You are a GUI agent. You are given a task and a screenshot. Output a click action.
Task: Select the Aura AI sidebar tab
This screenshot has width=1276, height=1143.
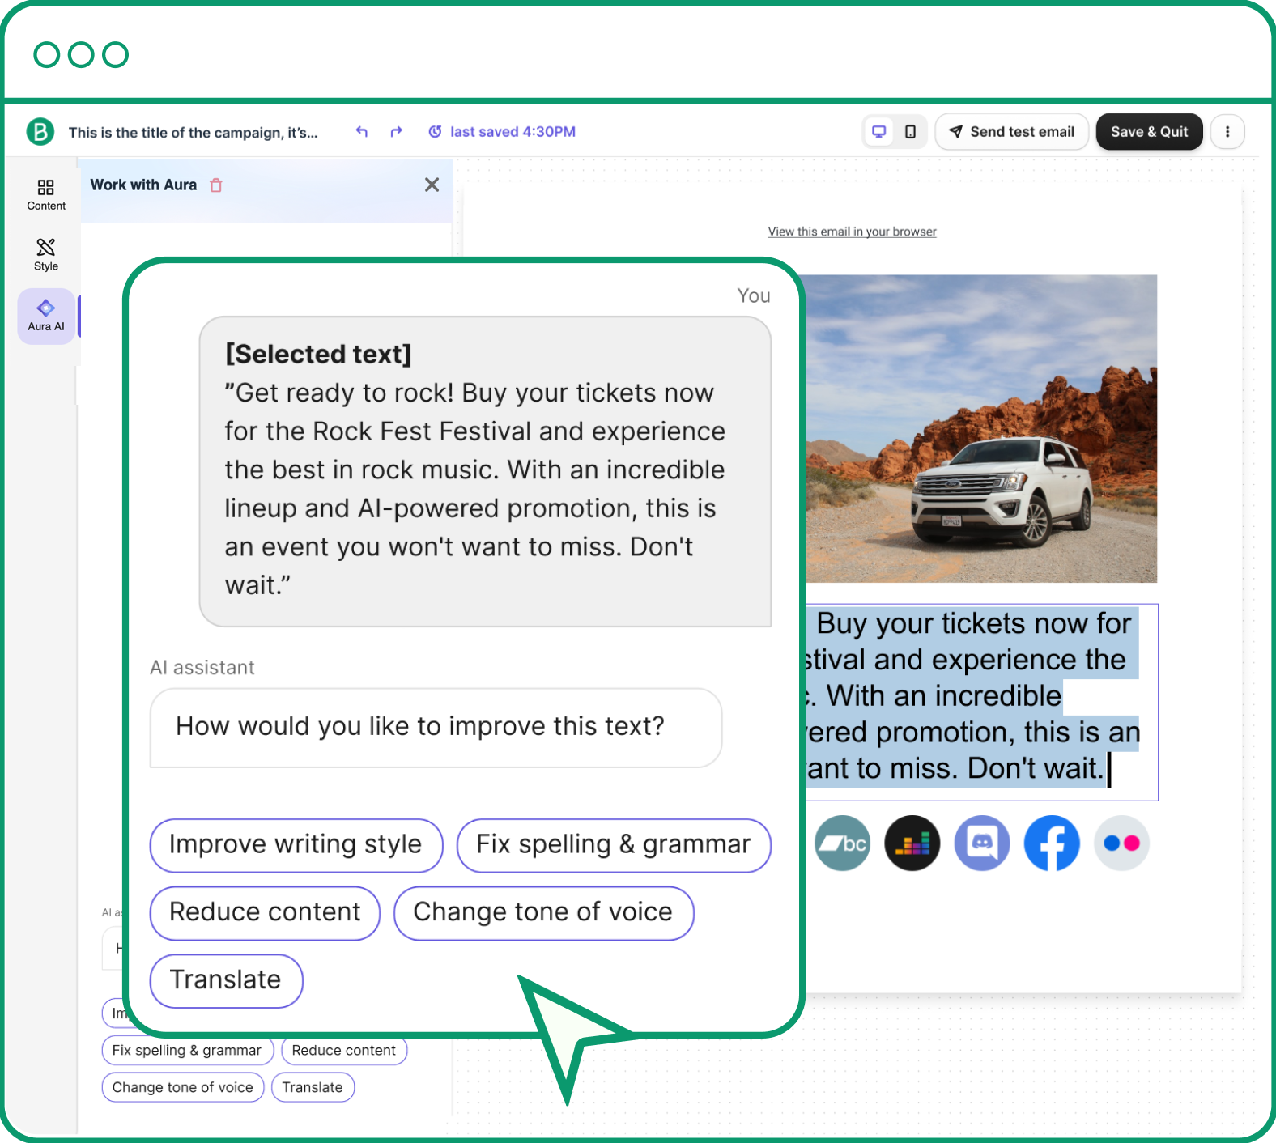click(x=46, y=316)
